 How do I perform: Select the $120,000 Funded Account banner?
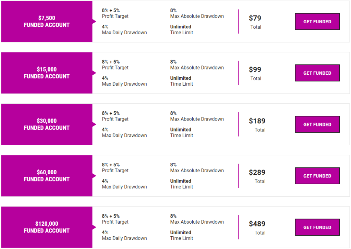click(47, 227)
